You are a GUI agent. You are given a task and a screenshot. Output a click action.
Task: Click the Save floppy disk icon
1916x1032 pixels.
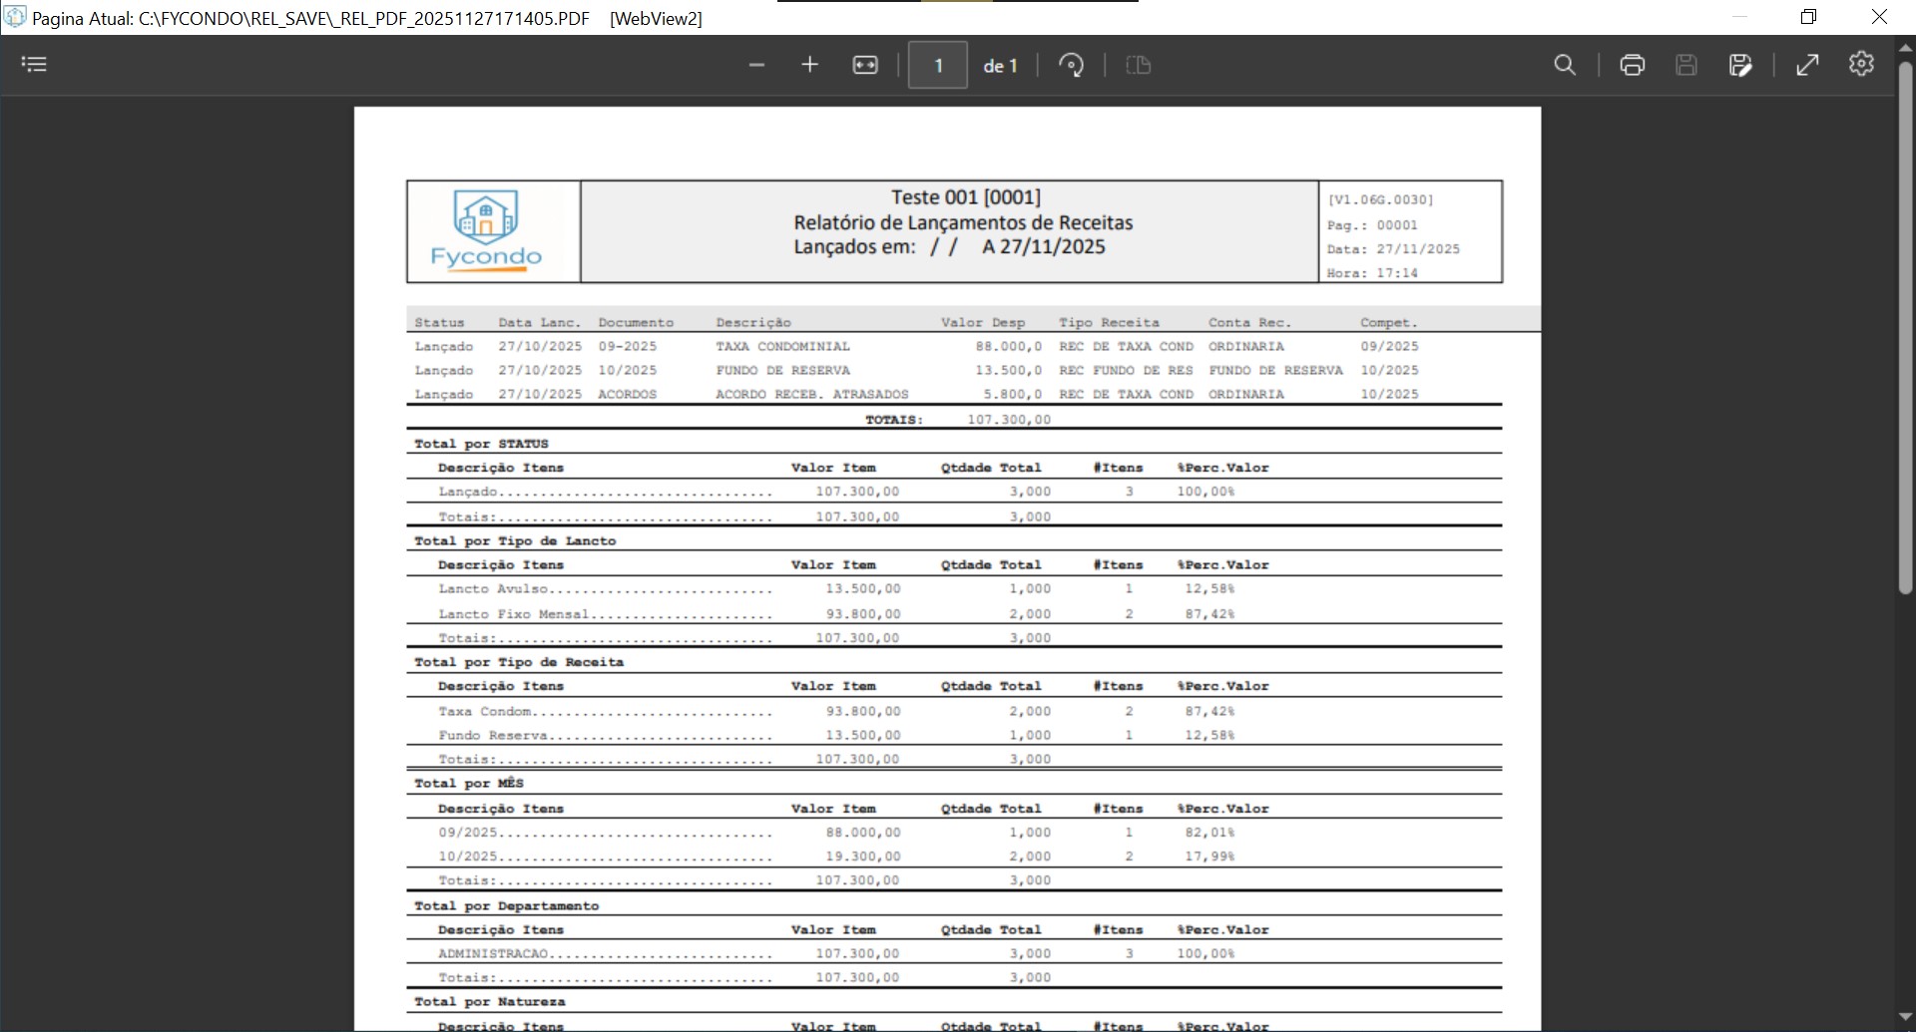click(1685, 66)
